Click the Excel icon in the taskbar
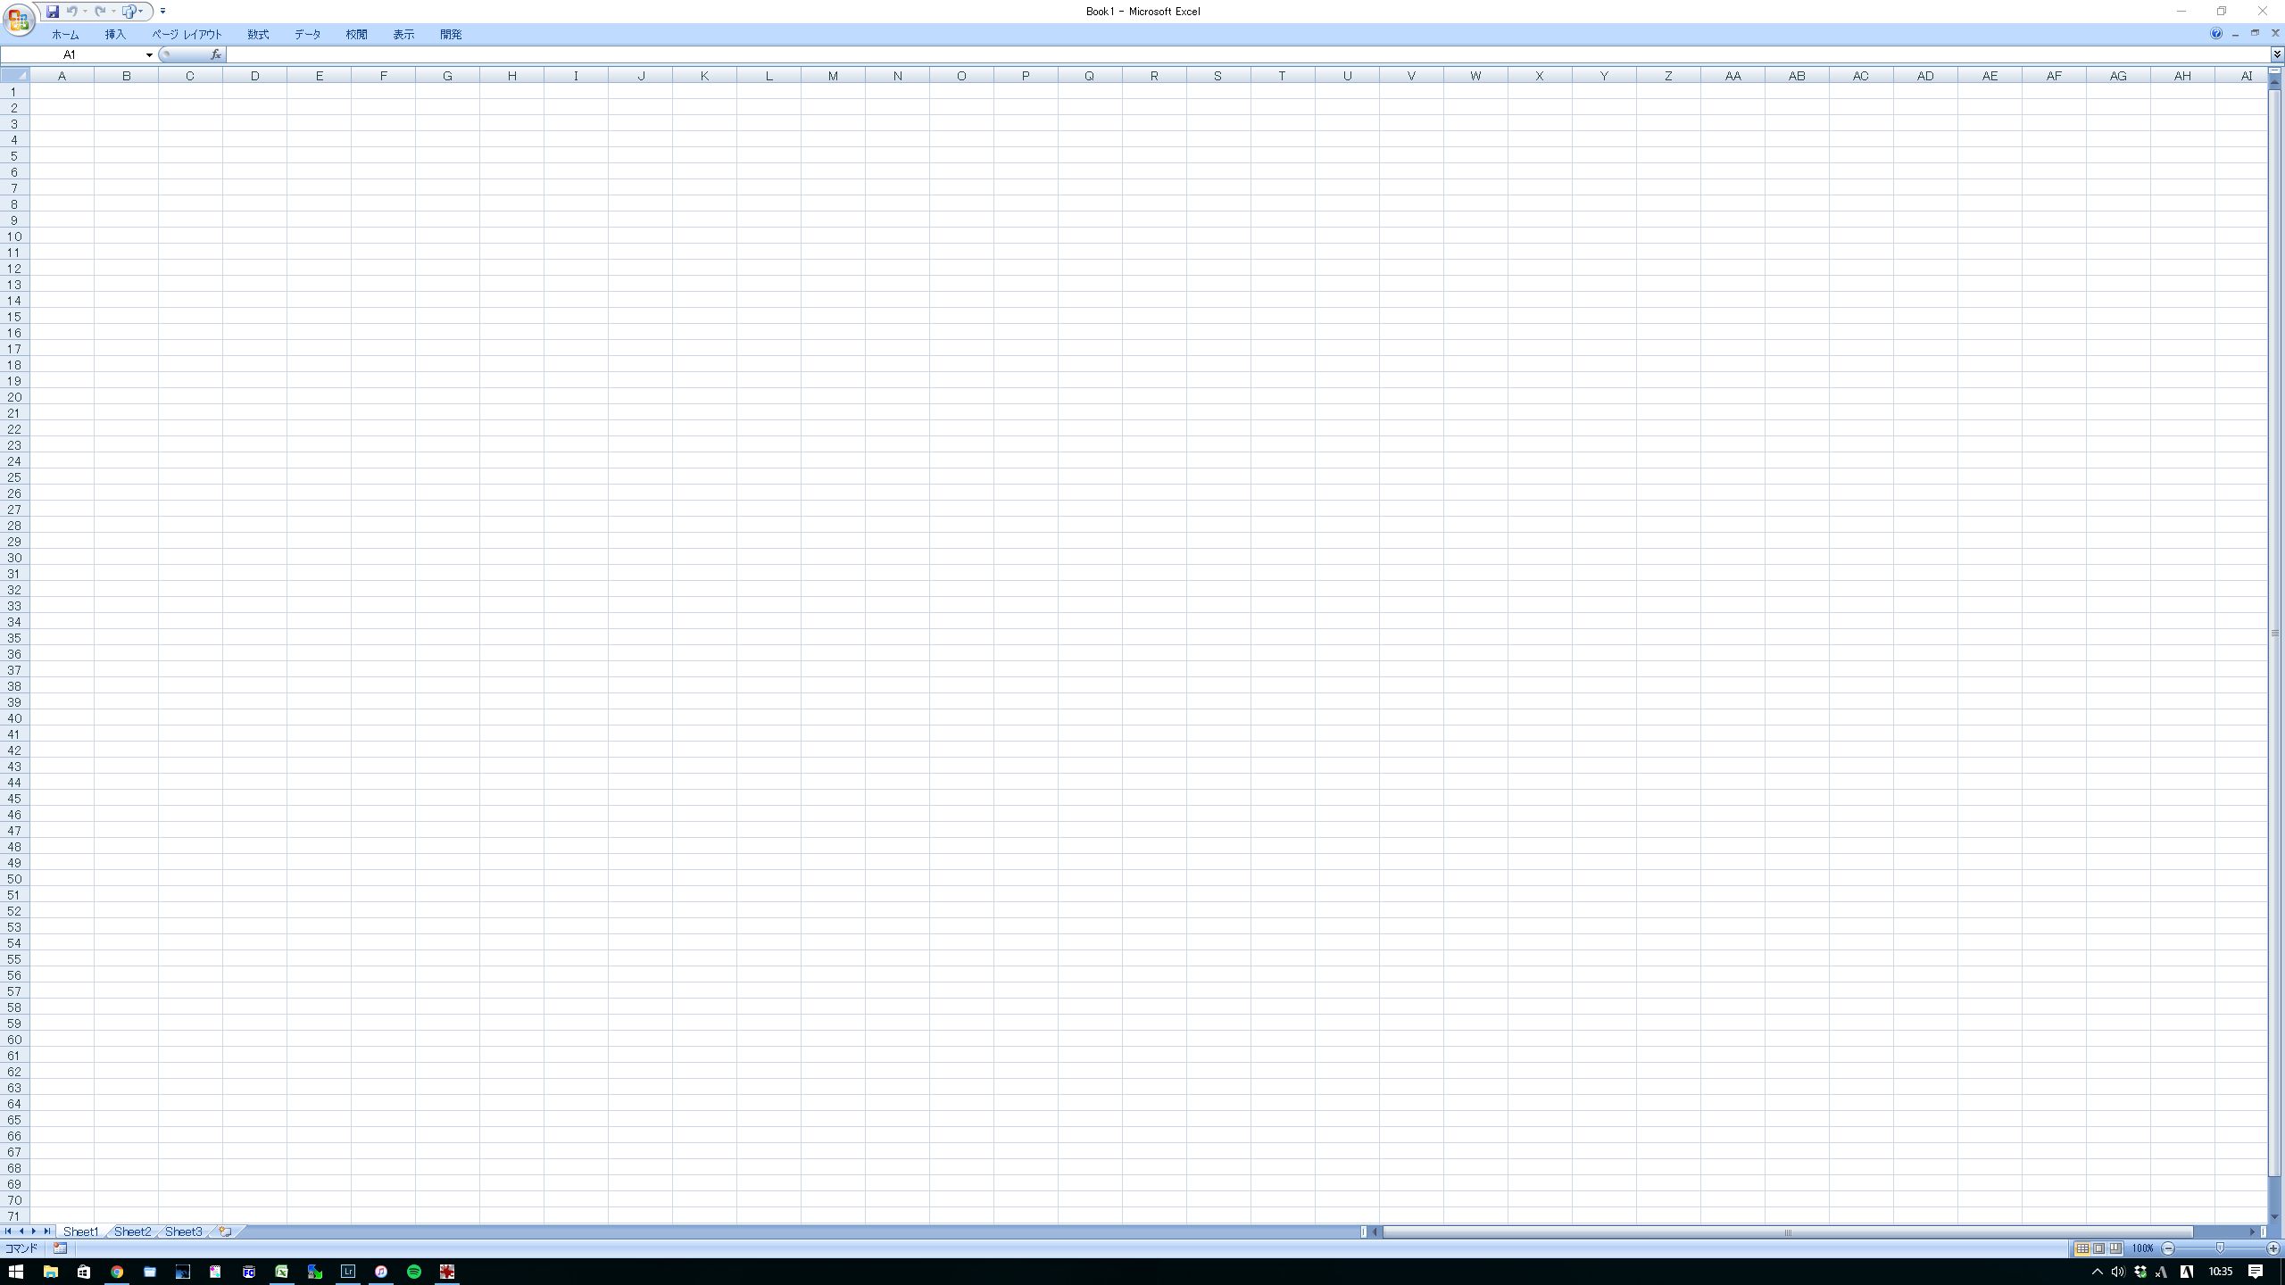This screenshot has height=1285, width=2285. (x=282, y=1272)
